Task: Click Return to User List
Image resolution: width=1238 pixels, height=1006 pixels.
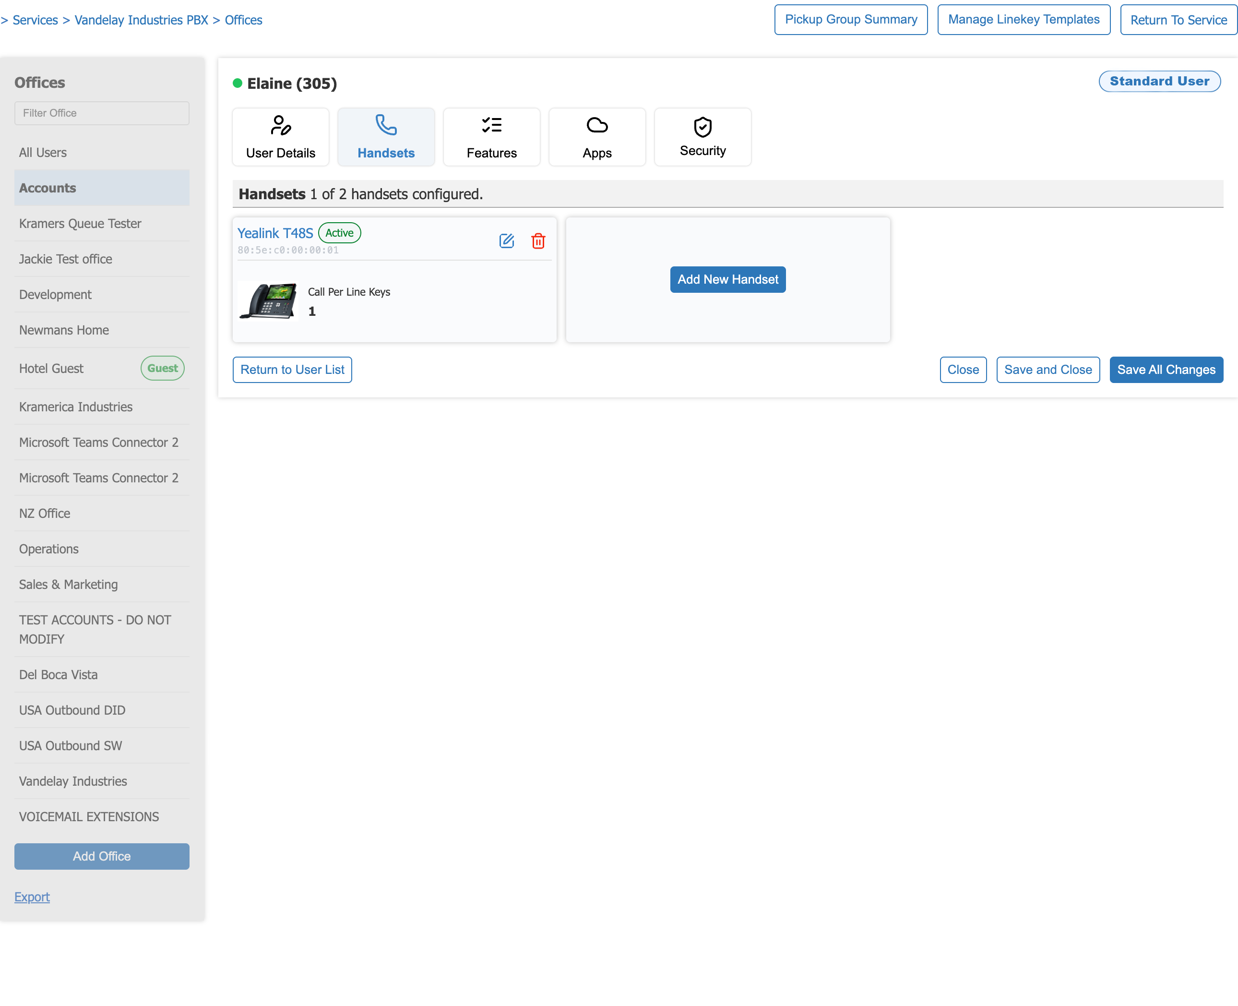Action: pos(292,370)
